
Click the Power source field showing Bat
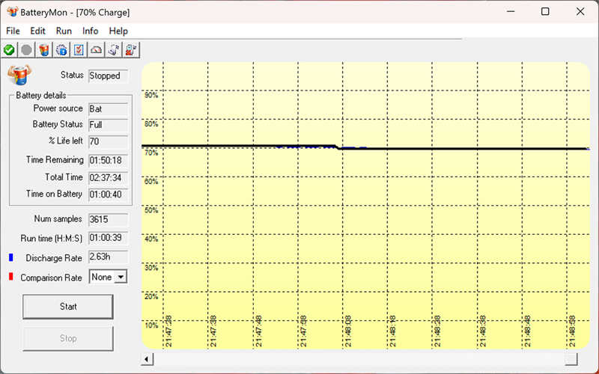(109, 109)
